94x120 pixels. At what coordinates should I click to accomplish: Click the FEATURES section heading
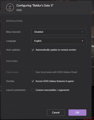click(x=12, y=61)
